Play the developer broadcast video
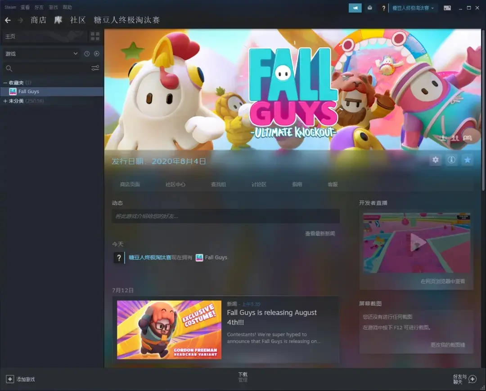 [417, 243]
